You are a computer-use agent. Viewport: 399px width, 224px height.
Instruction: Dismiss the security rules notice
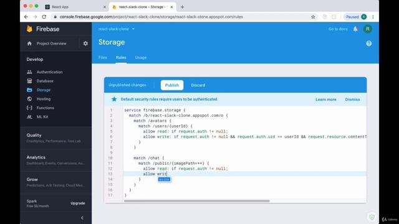pos(352,100)
